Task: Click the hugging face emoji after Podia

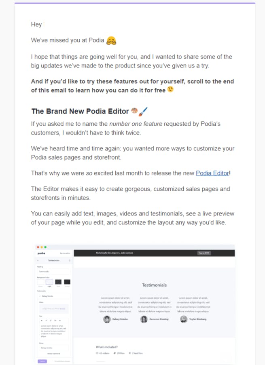Action: 111,40
